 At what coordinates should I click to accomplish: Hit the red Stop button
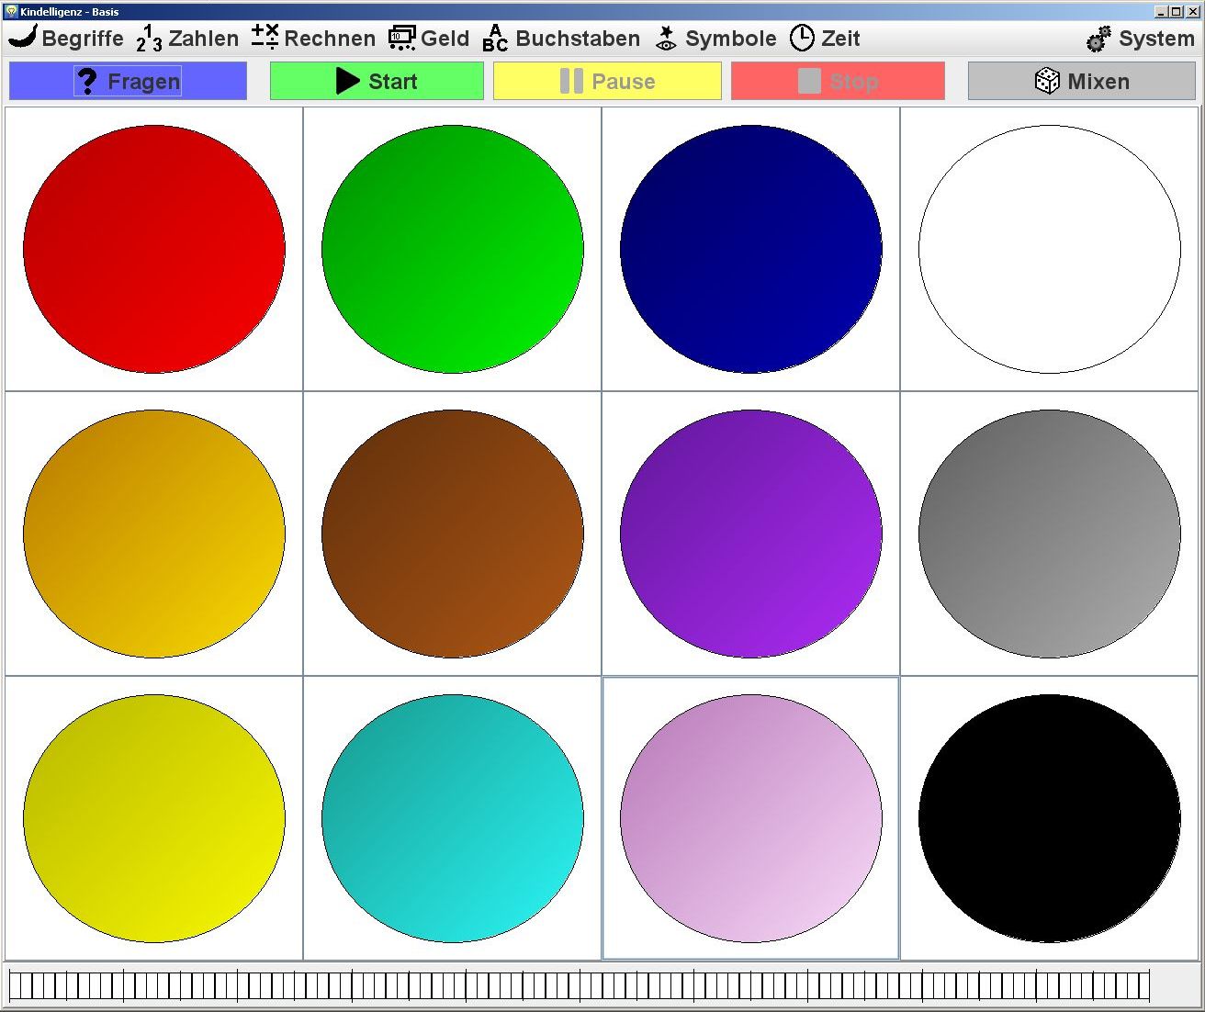click(838, 81)
